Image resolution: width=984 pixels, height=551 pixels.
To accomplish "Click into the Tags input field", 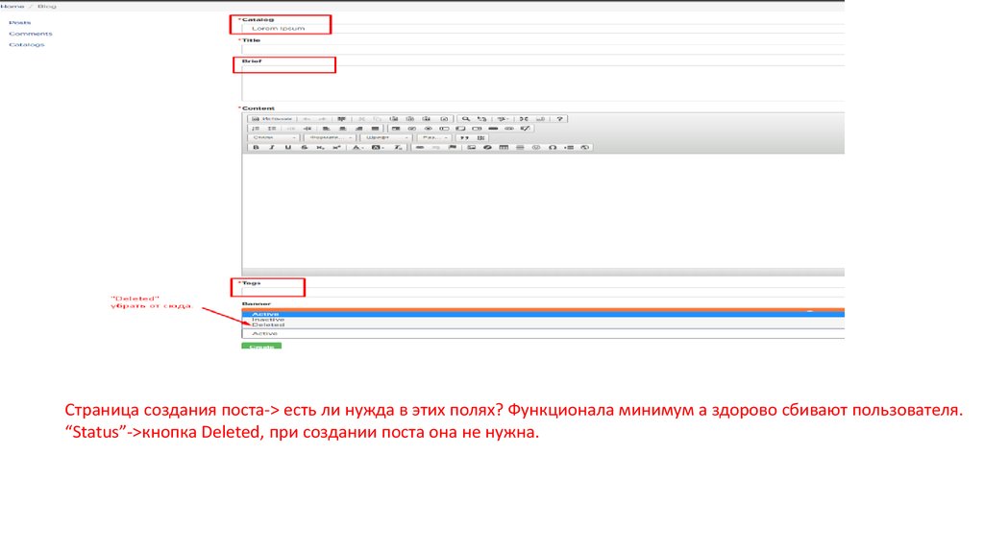I will click(x=543, y=292).
